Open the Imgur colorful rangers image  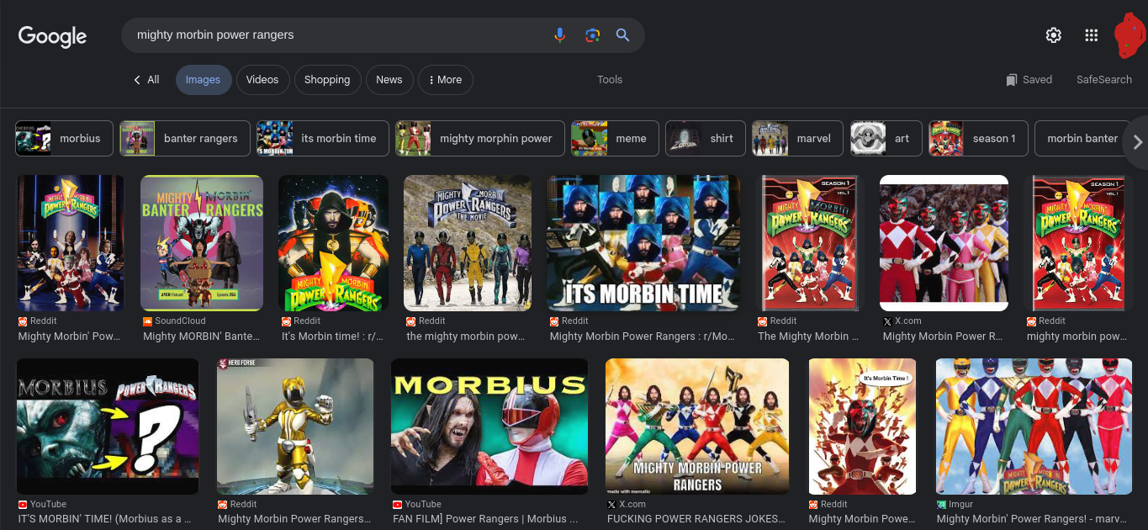[x=1034, y=427]
